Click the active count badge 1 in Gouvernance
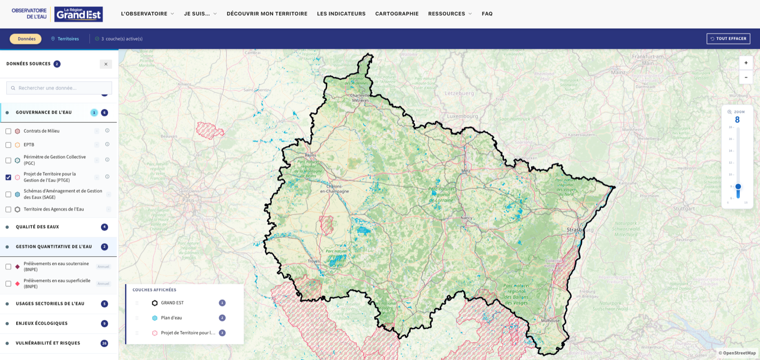760x360 pixels. click(94, 112)
